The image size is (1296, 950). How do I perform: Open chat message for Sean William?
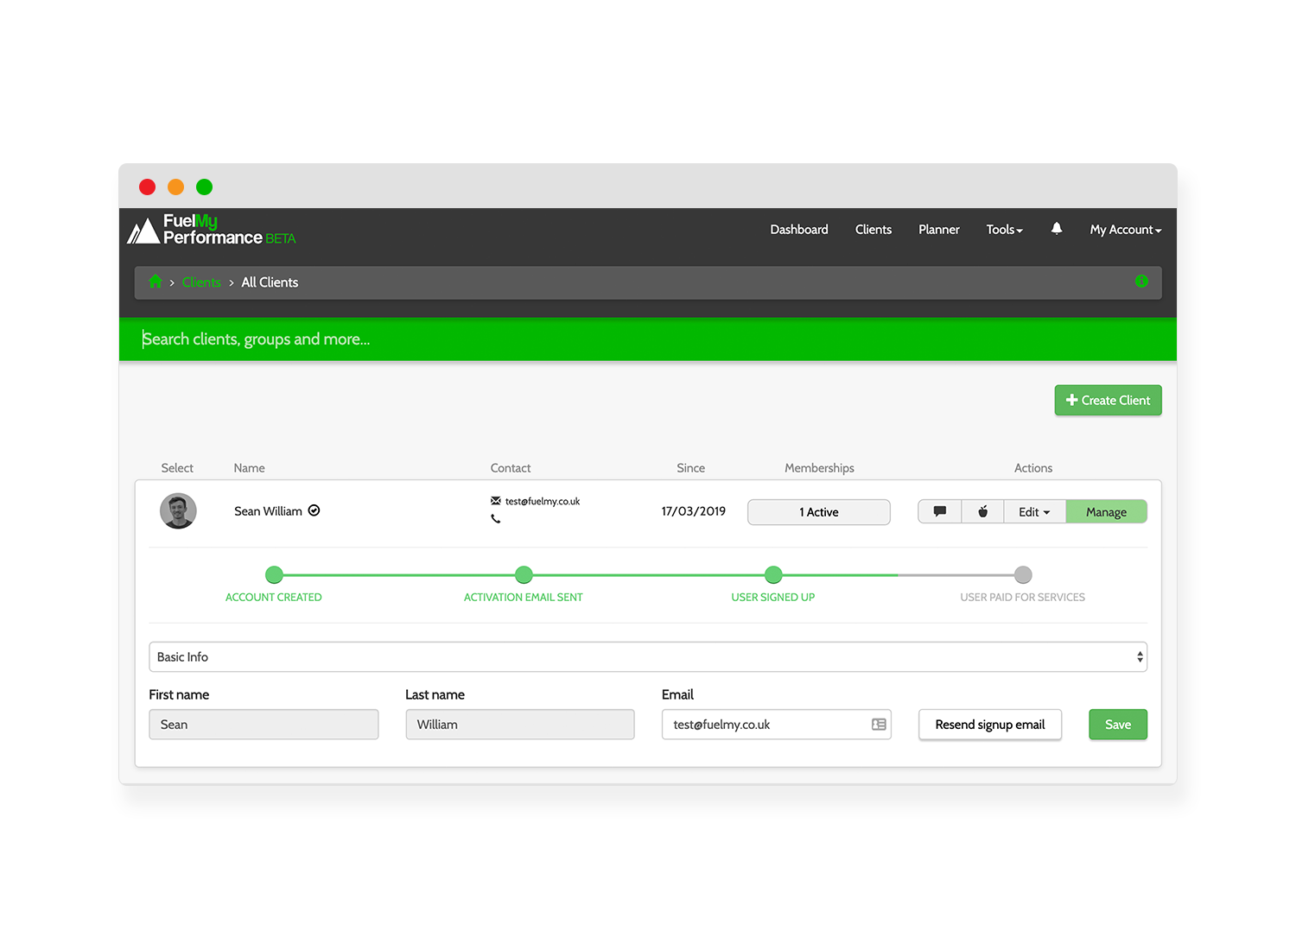click(940, 511)
